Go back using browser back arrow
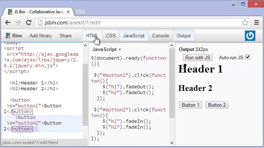 pos(8,22)
